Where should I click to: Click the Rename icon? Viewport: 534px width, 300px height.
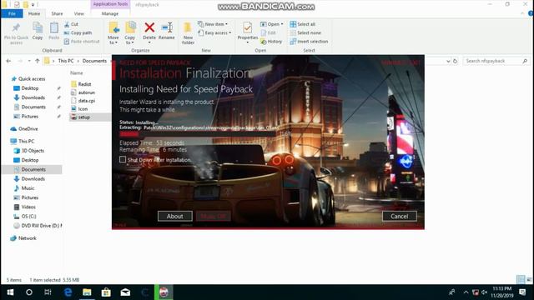[x=167, y=27]
